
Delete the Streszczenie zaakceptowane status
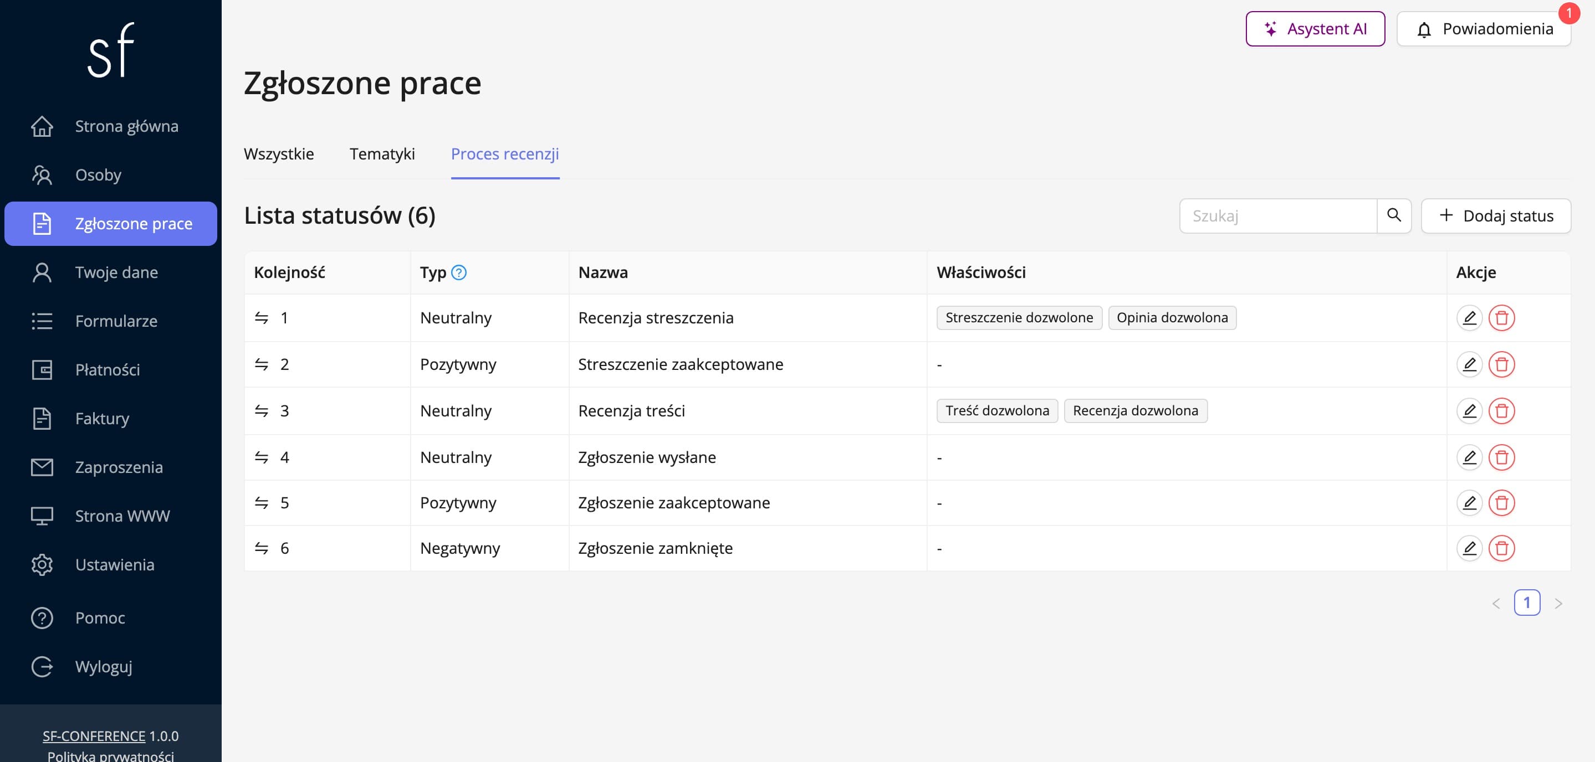click(x=1501, y=364)
